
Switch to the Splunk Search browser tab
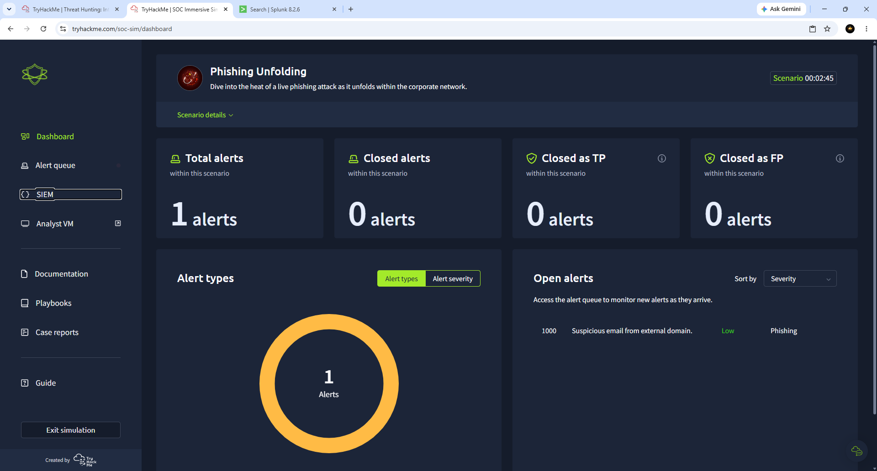pos(288,9)
